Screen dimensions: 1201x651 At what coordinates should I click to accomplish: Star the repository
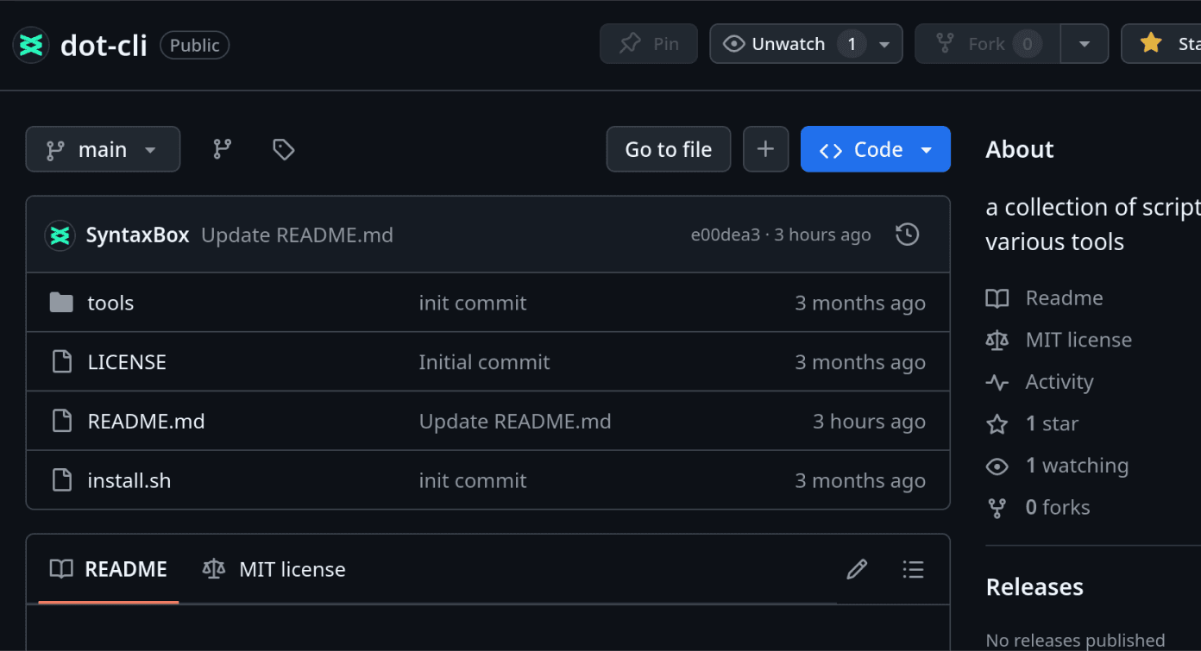pos(1165,44)
